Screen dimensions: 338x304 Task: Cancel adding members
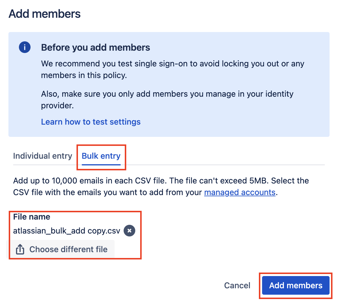[x=237, y=285]
